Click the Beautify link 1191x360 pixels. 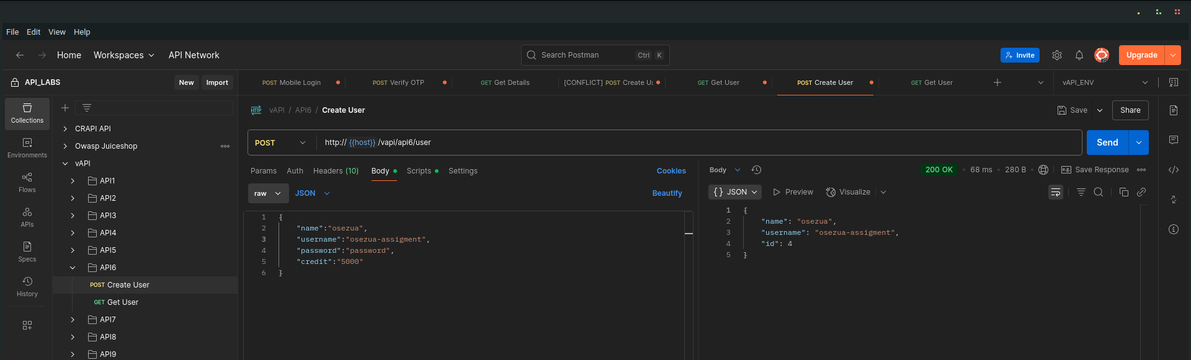pos(667,193)
